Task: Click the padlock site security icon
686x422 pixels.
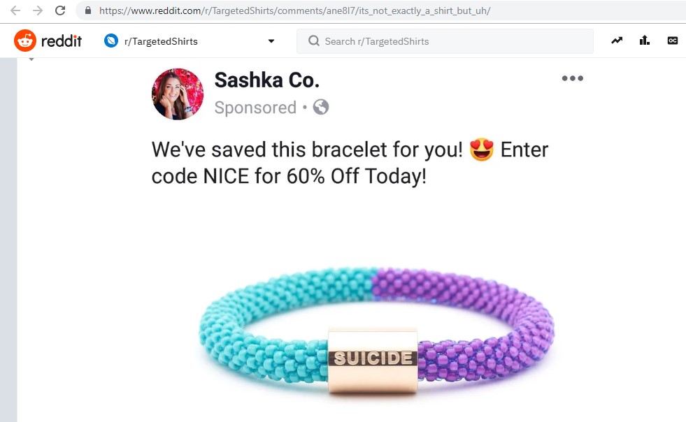Action: click(x=88, y=10)
